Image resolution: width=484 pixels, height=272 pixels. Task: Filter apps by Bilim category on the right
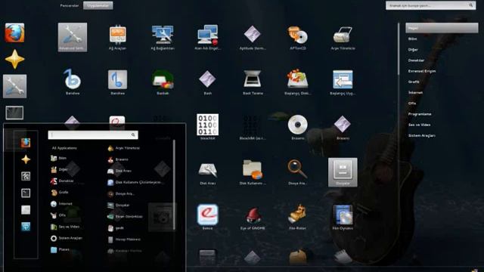[x=412, y=39]
